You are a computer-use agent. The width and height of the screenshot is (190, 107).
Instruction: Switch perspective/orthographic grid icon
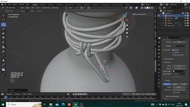[x=127, y=37]
